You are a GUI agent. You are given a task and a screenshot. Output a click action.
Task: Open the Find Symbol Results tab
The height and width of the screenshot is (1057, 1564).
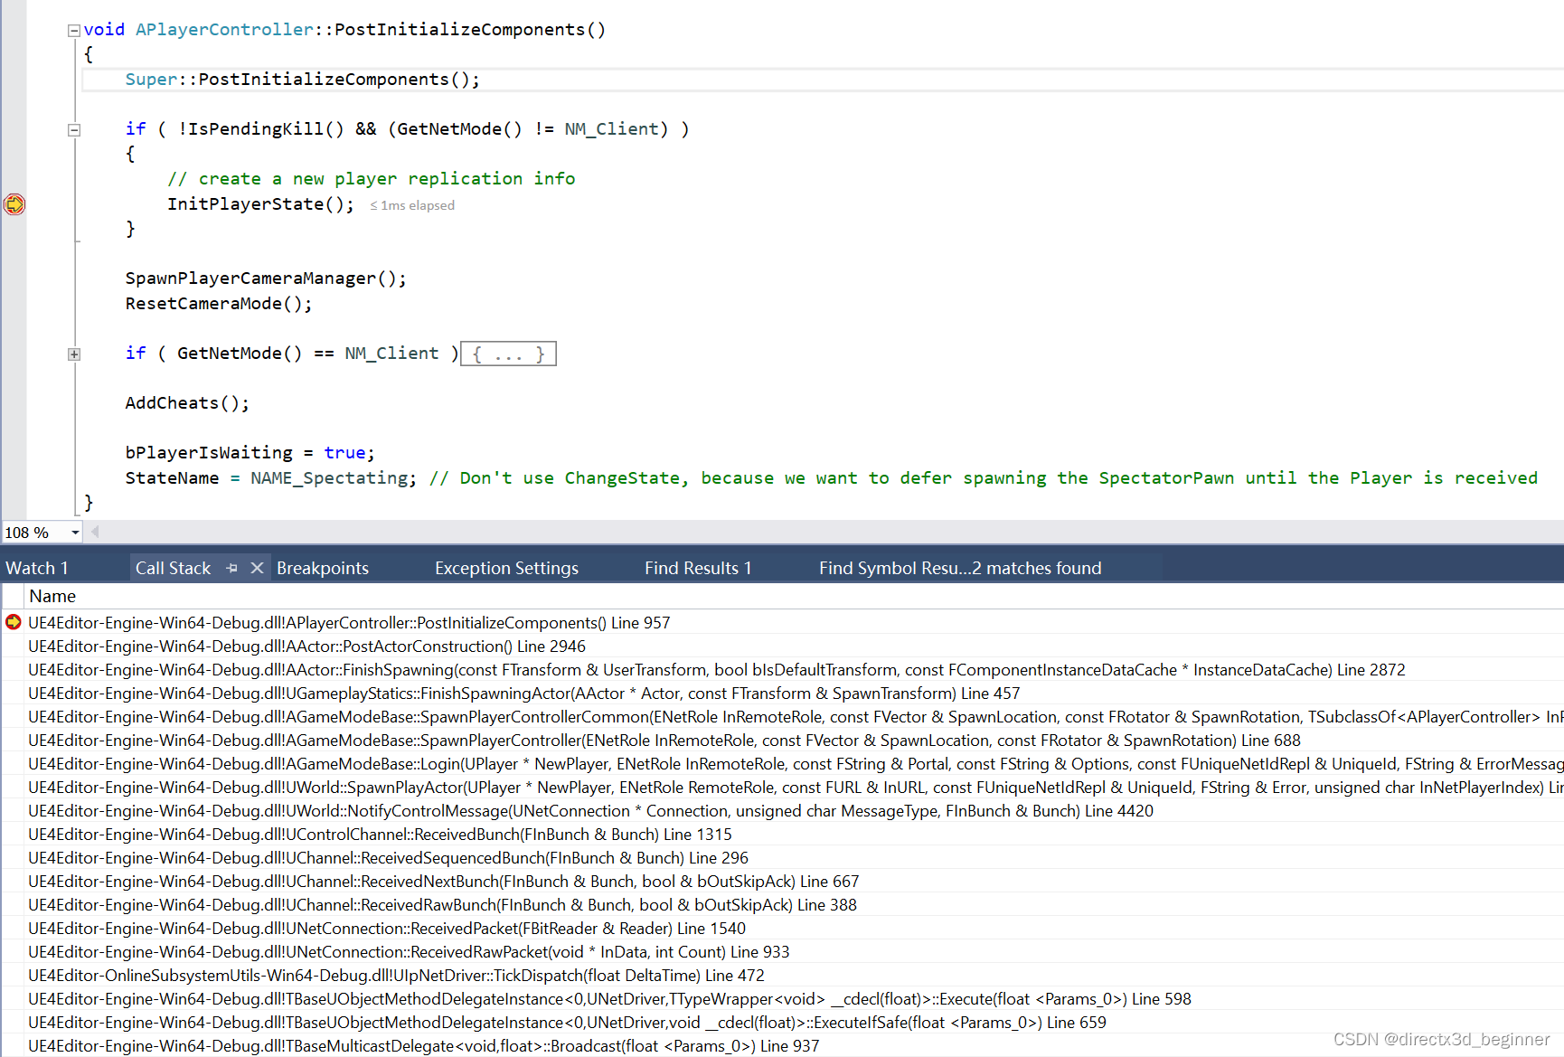tap(960, 568)
